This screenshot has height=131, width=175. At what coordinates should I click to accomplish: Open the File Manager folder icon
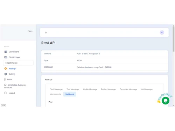(x=6, y=57)
